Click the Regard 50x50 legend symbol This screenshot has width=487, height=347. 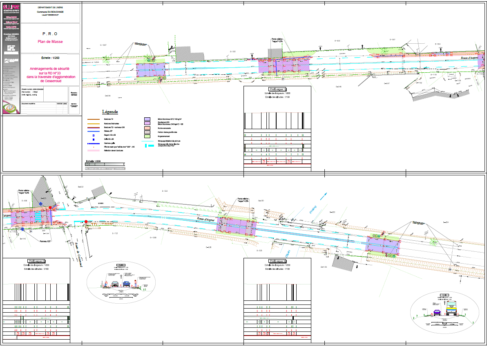[94, 135]
